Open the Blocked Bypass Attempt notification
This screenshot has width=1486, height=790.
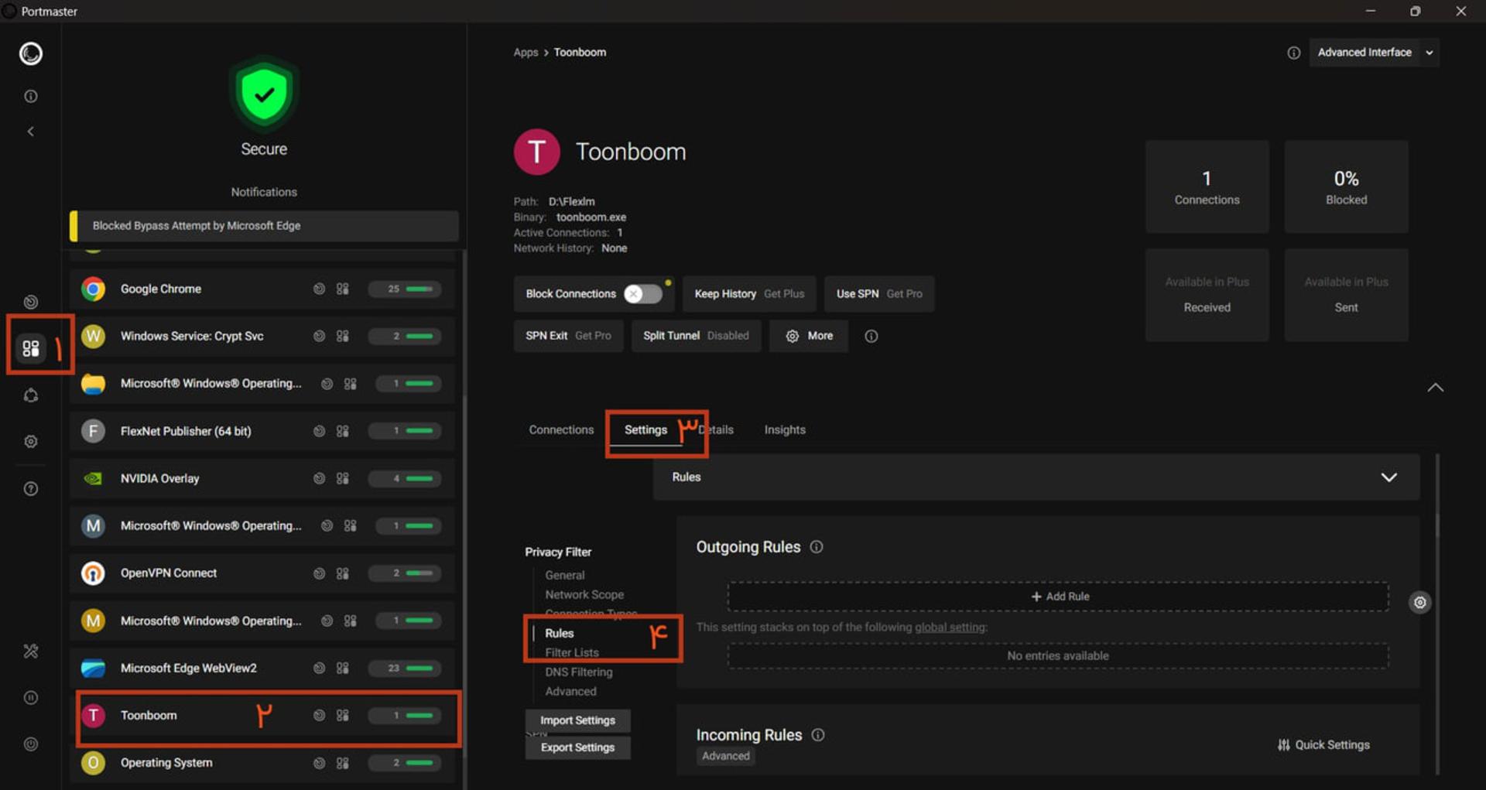click(264, 226)
